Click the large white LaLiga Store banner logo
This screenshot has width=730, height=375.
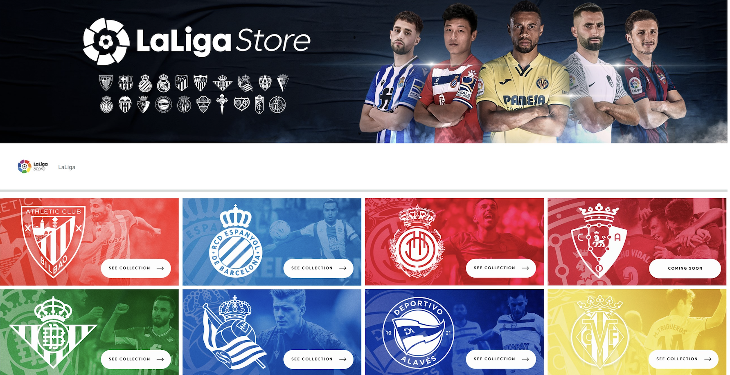pos(197,41)
